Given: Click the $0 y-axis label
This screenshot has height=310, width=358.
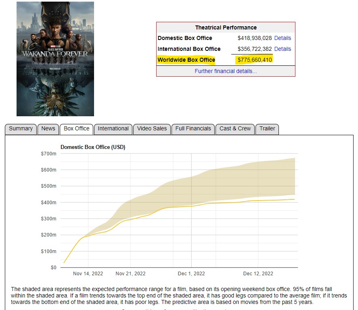Looking at the screenshot, I should tap(53, 268).
